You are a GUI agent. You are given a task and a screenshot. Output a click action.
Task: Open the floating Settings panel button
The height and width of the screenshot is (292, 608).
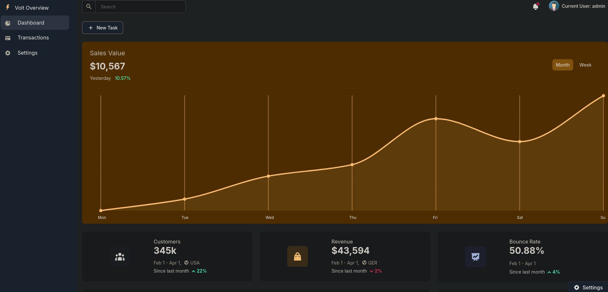[x=588, y=287]
